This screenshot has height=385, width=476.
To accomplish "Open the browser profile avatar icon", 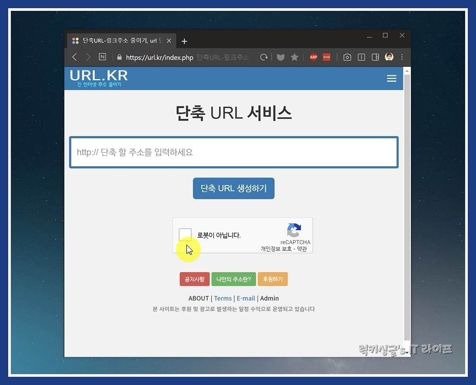I will coord(389,57).
